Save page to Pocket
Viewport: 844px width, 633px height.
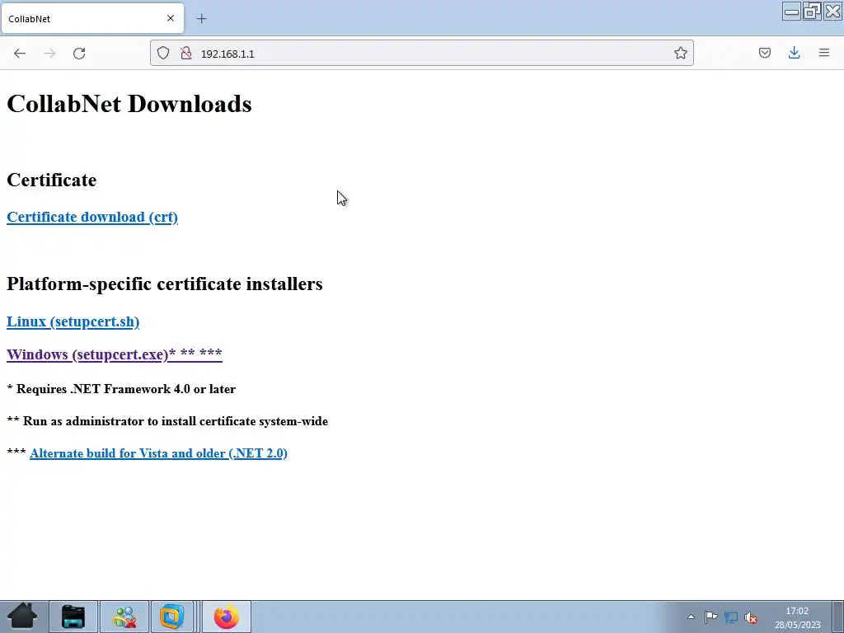click(x=764, y=53)
